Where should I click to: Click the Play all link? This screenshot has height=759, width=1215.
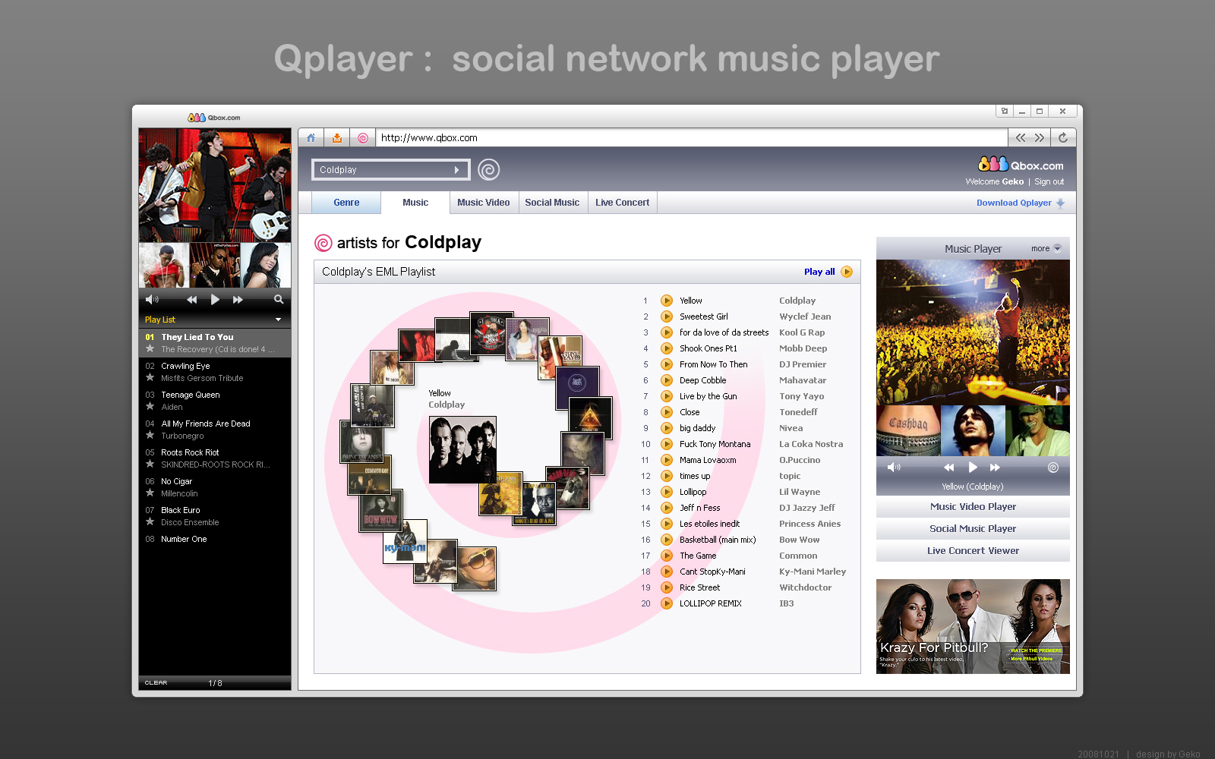pos(819,272)
